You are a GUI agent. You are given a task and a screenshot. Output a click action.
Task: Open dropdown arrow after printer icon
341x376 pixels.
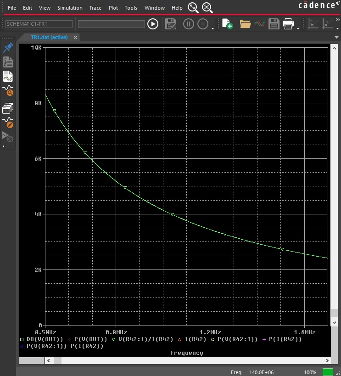pyautogui.click(x=298, y=29)
